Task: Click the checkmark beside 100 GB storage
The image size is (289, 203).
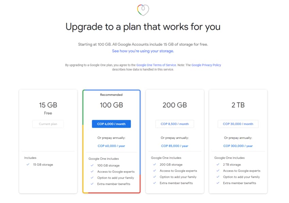Action: (91, 165)
